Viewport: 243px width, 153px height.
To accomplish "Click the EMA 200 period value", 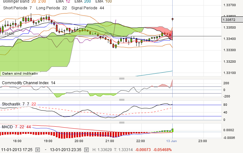I will click(x=87, y=2).
